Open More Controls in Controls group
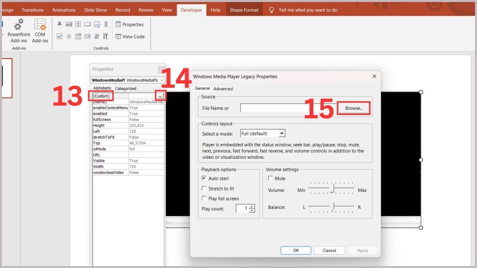The image size is (477, 268). 106,36
